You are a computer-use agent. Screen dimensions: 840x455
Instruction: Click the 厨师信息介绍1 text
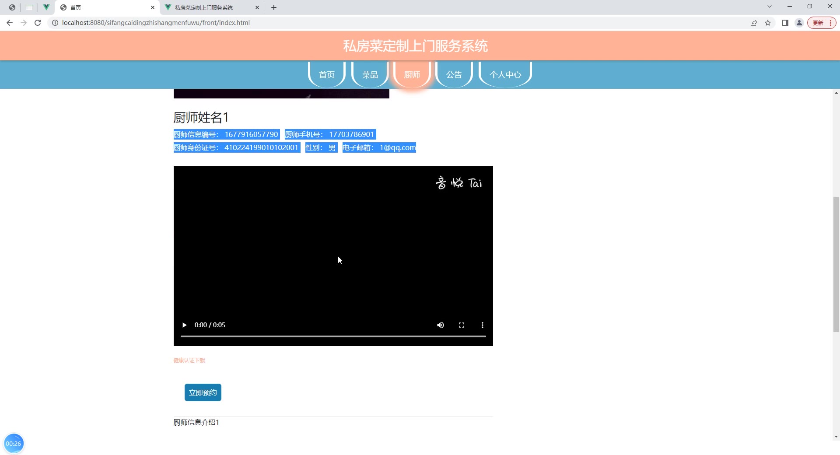[x=196, y=422]
